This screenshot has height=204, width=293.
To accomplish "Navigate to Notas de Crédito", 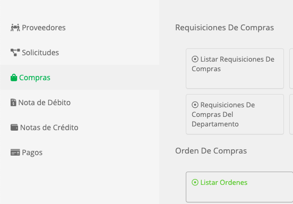I will coord(80,127).
